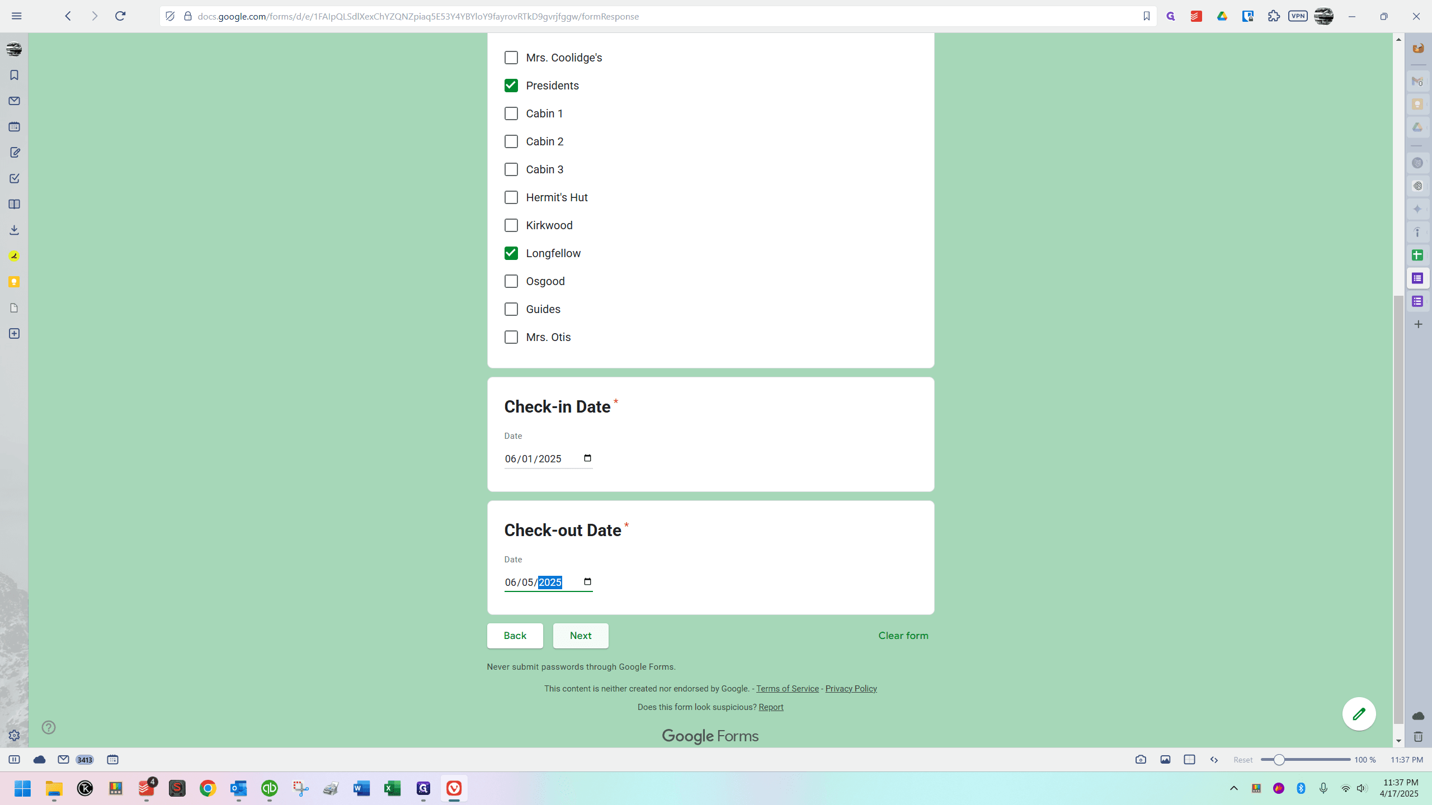
Task: Click Reset zoom button
Action: pyautogui.click(x=1243, y=760)
